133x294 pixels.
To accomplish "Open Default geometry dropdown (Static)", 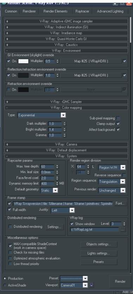I will tap(49, 190).
